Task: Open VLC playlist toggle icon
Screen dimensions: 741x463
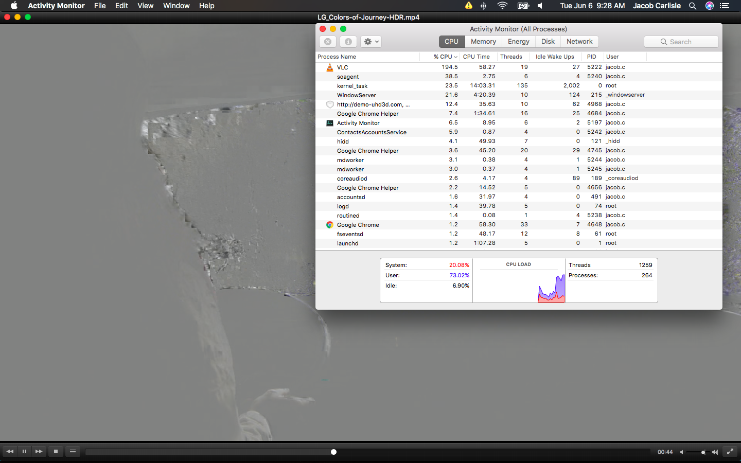Action: [73, 452]
